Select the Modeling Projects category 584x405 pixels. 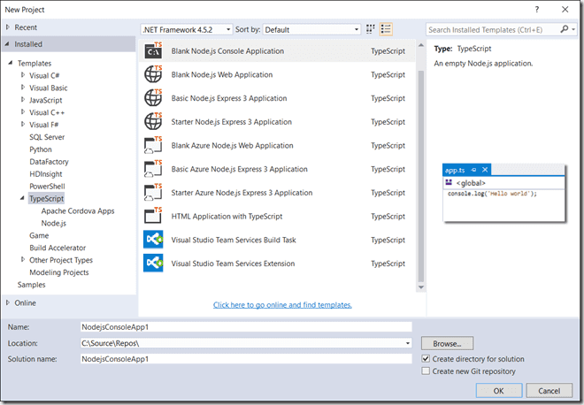(59, 272)
